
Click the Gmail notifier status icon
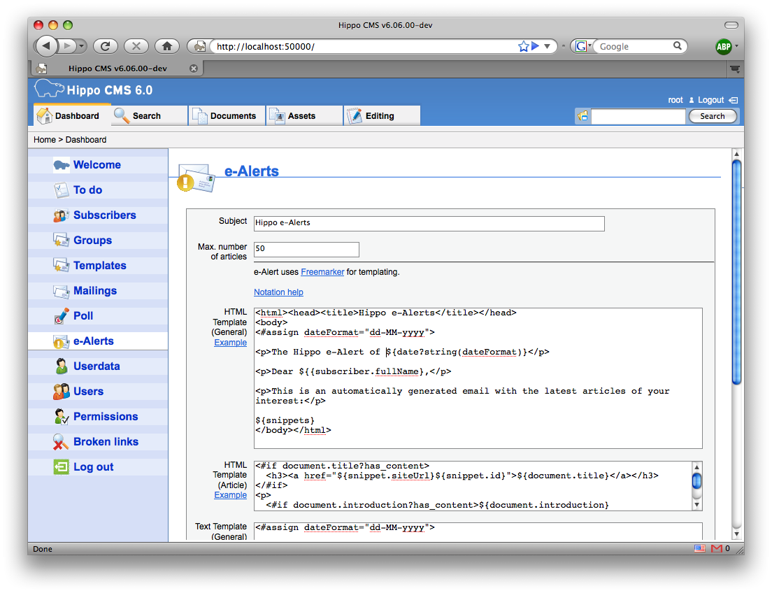click(x=716, y=549)
